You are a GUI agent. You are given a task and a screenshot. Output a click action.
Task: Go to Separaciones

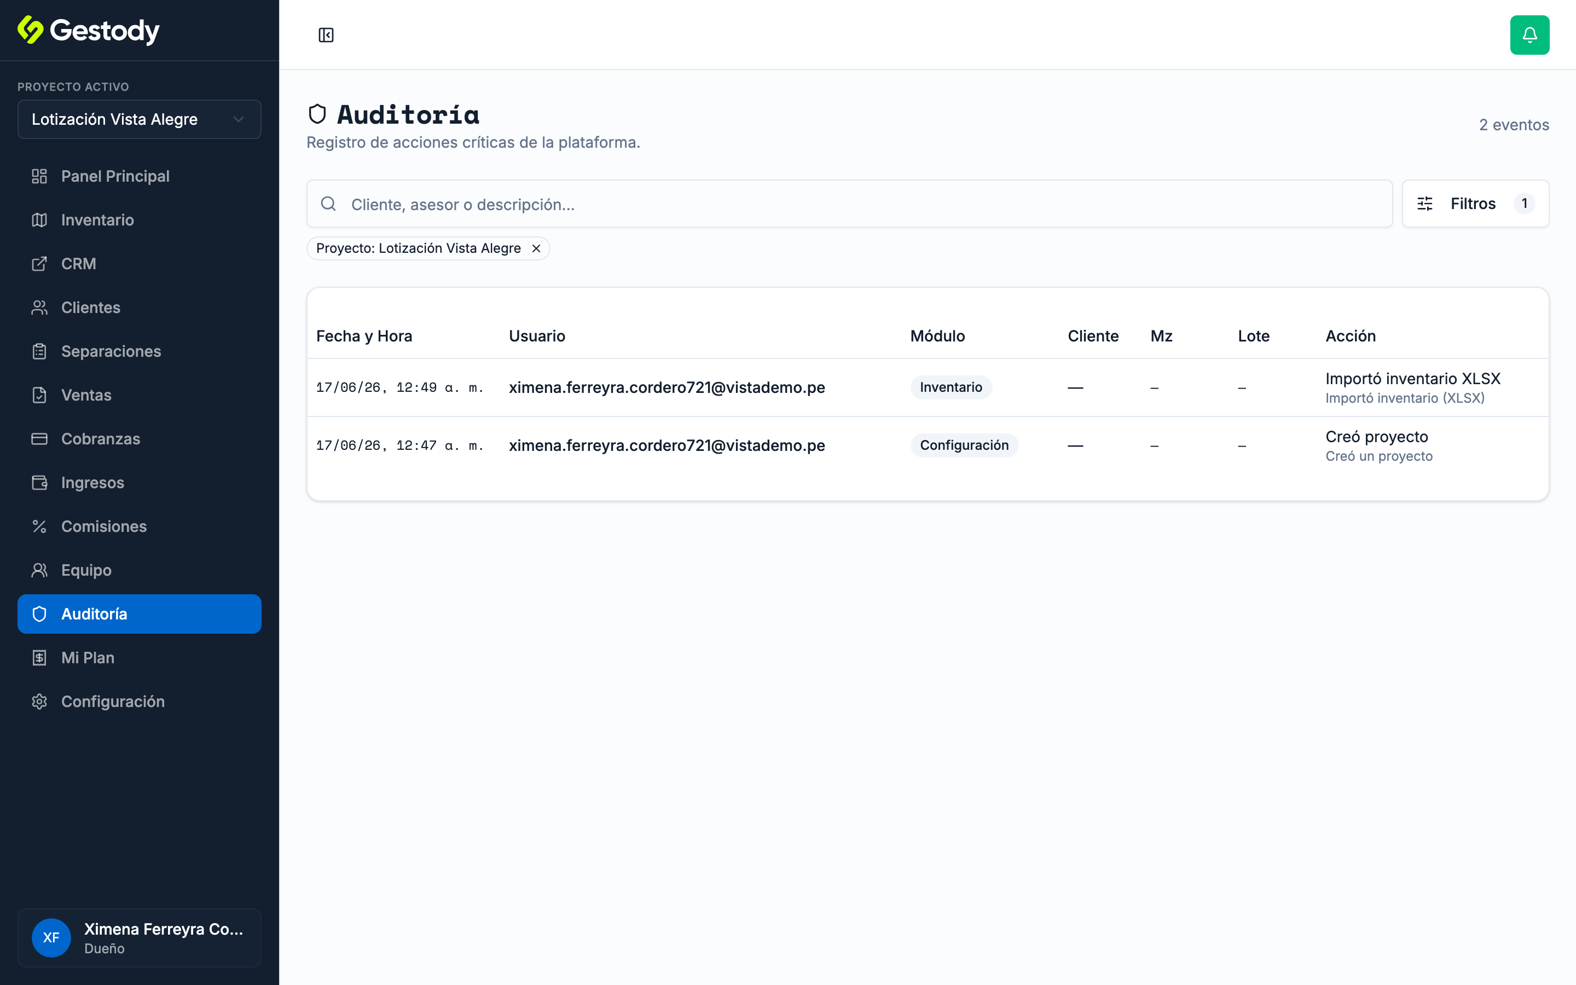(x=140, y=351)
